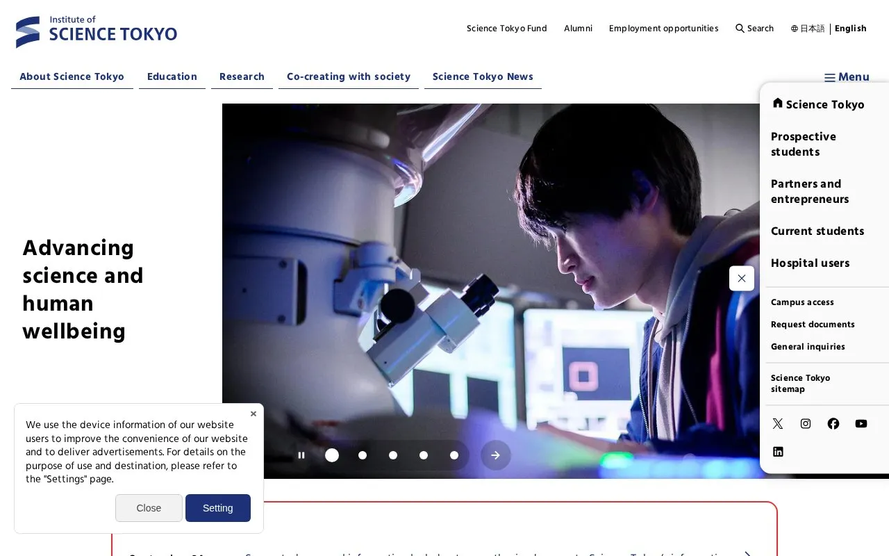Go to the Alumni page
This screenshot has height=556, width=889.
(578, 28)
